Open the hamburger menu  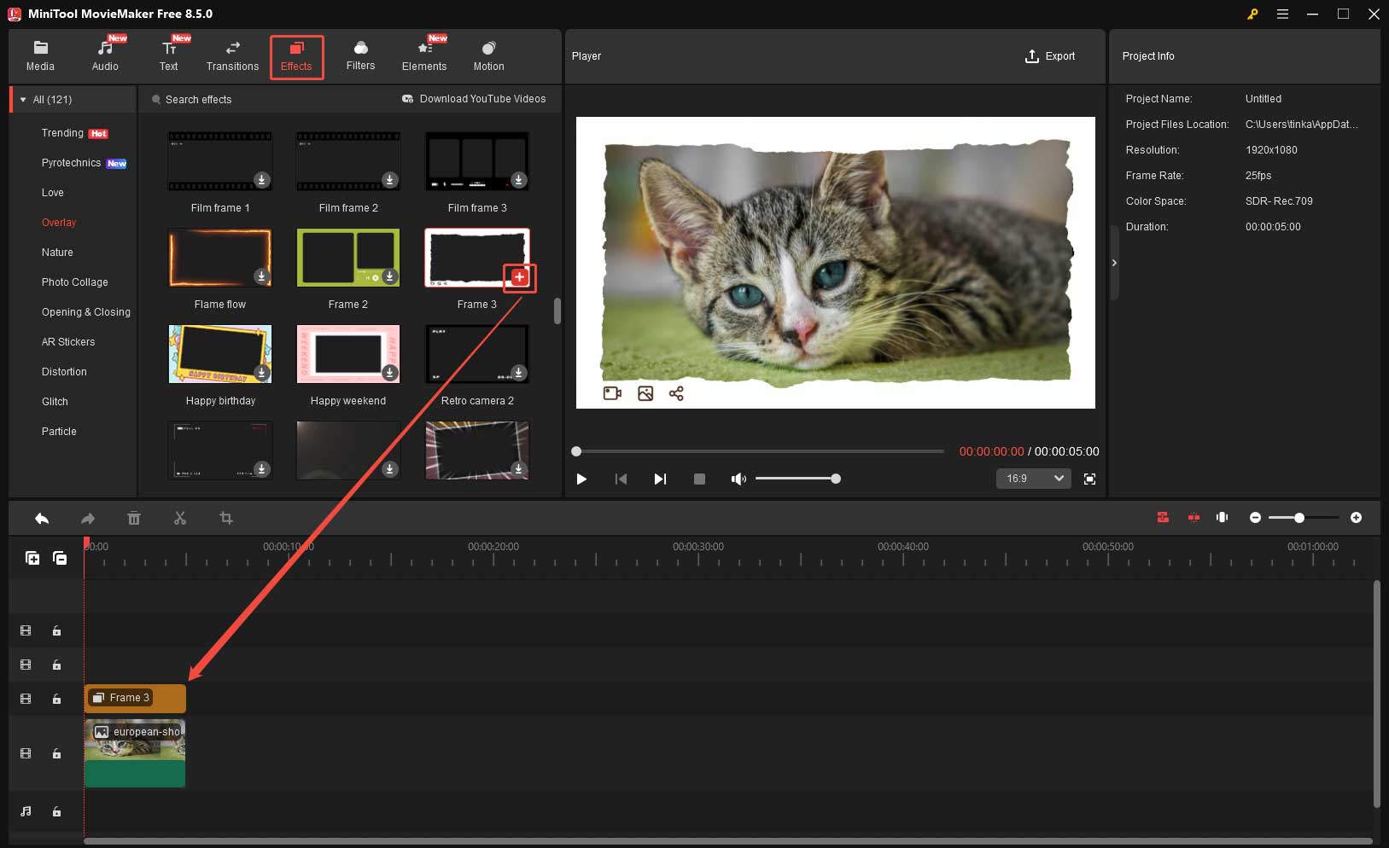tap(1281, 14)
